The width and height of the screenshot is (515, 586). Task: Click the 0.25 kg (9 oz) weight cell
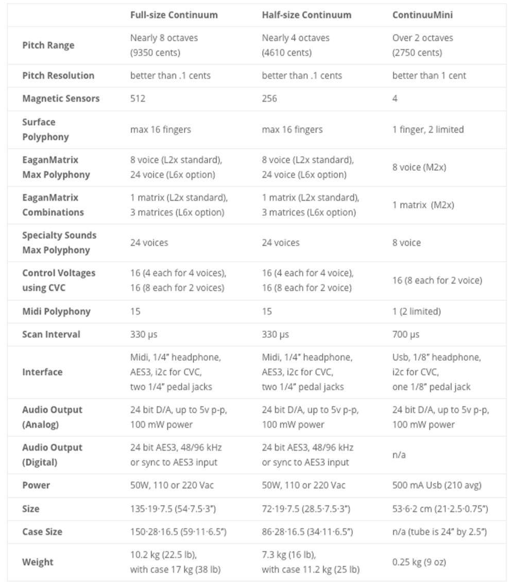point(419,562)
